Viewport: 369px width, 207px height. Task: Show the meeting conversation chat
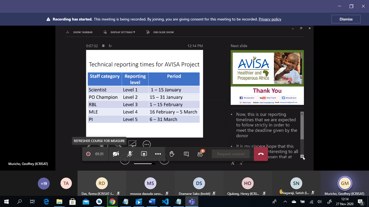186,154
